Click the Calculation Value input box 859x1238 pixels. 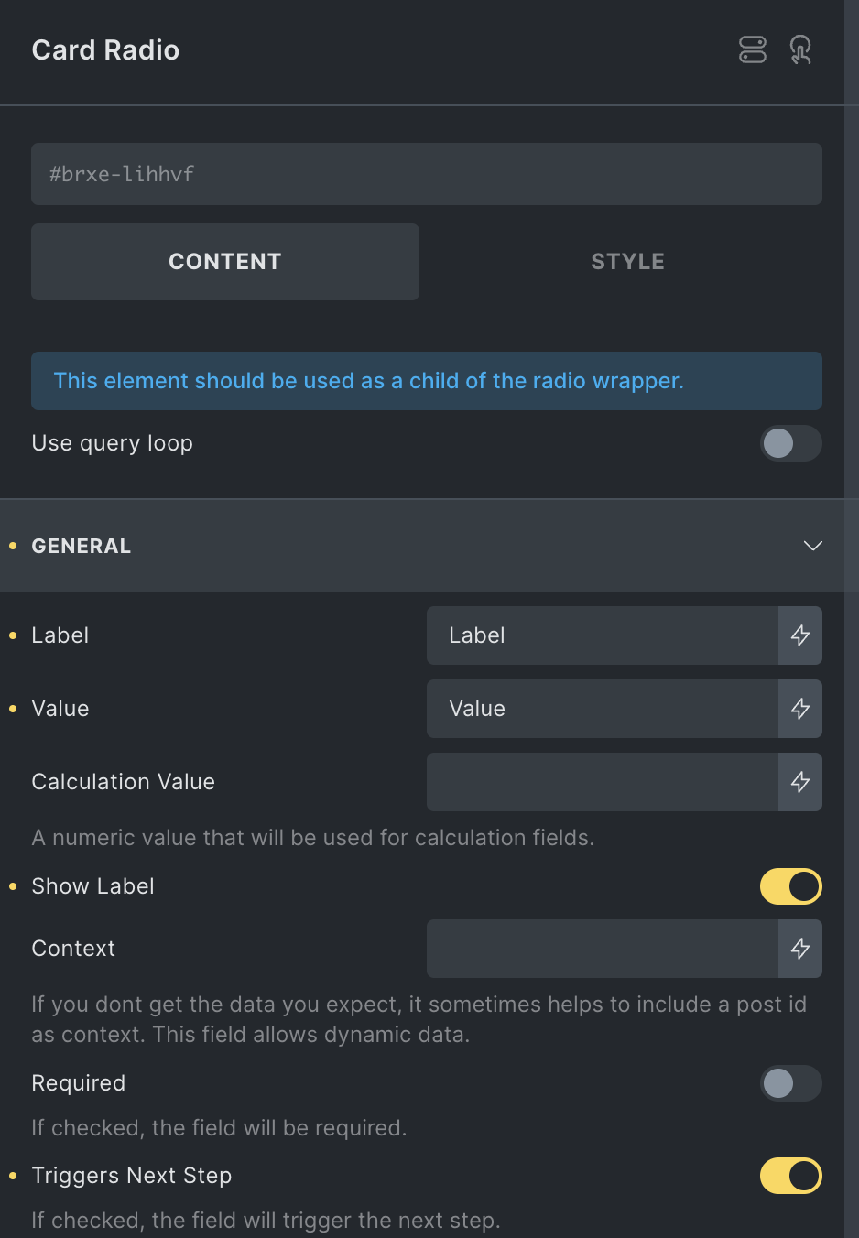click(x=603, y=782)
